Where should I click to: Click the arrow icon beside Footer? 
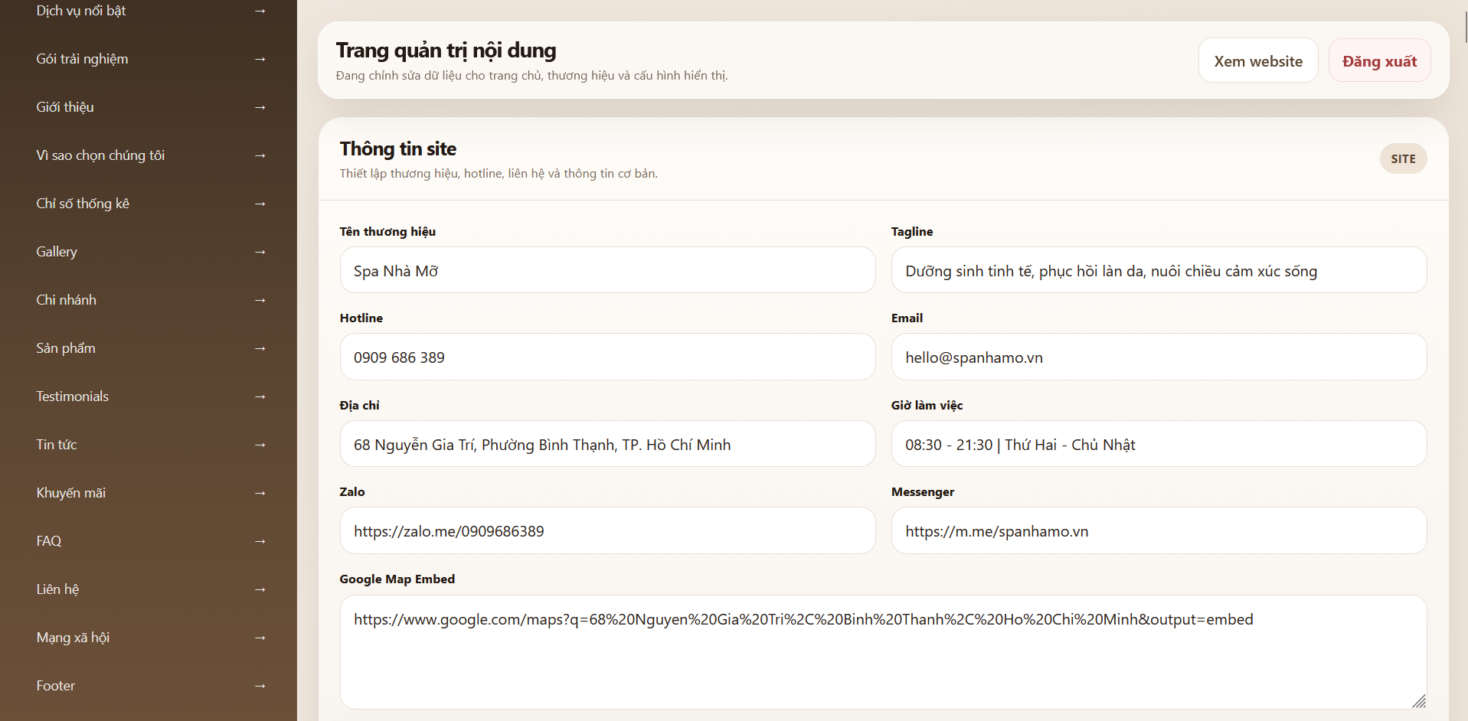260,686
